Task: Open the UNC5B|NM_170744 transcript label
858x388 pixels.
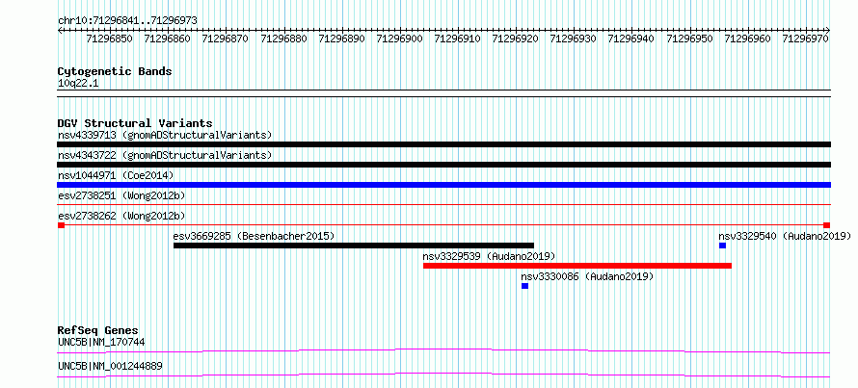Action: click(101, 342)
